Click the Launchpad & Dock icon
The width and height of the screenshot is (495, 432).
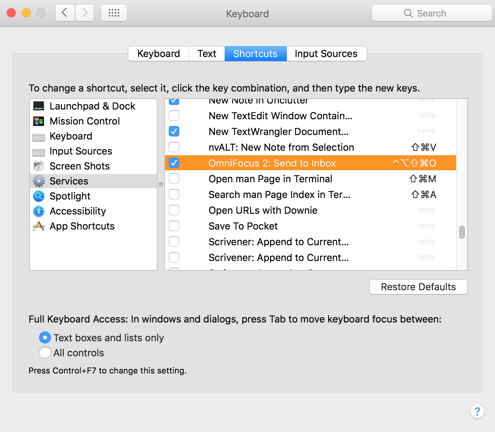(39, 106)
